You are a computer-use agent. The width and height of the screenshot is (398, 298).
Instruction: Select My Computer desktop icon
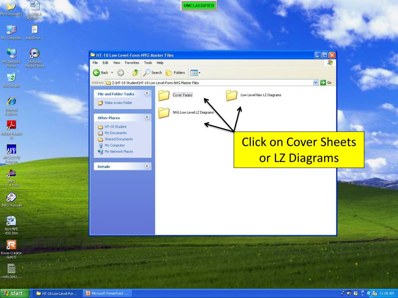pyautogui.click(x=11, y=33)
